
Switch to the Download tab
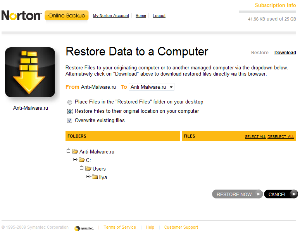pos(285,53)
